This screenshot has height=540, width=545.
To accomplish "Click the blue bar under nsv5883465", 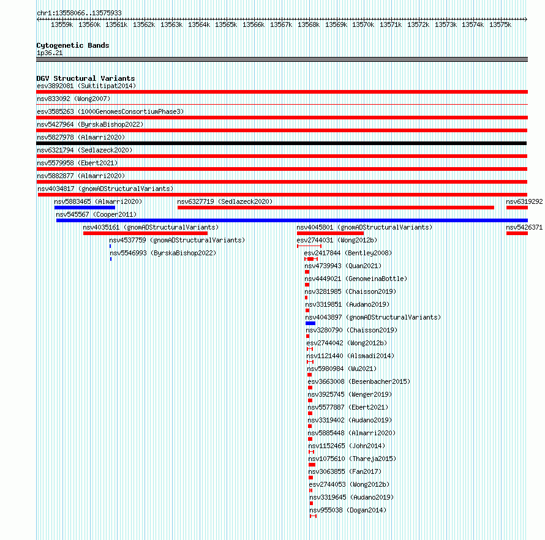I will point(85,208).
